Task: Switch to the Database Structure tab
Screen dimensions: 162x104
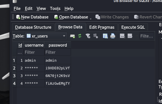Action: 33,27
